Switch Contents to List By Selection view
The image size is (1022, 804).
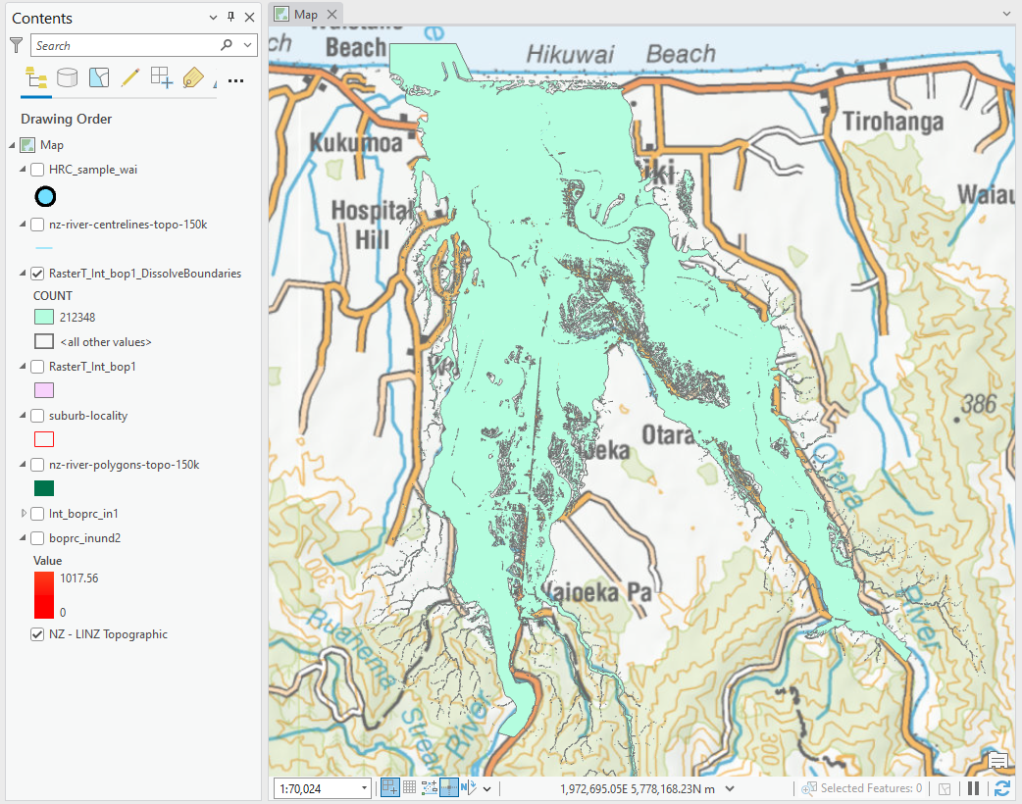point(98,77)
